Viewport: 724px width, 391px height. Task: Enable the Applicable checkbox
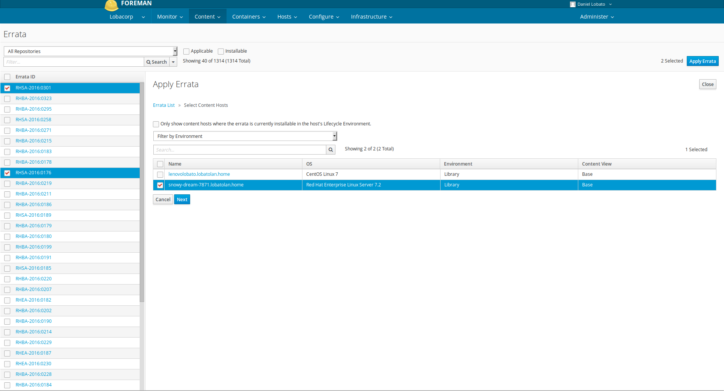[x=186, y=52]
